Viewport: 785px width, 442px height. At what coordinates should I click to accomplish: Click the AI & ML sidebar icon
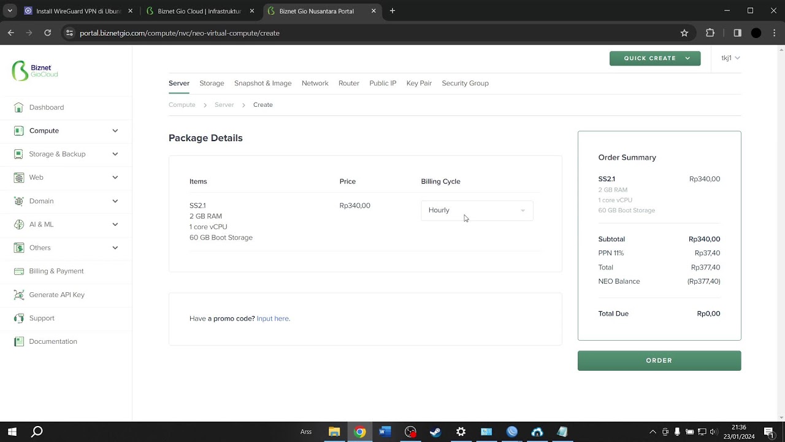point(18,224)
